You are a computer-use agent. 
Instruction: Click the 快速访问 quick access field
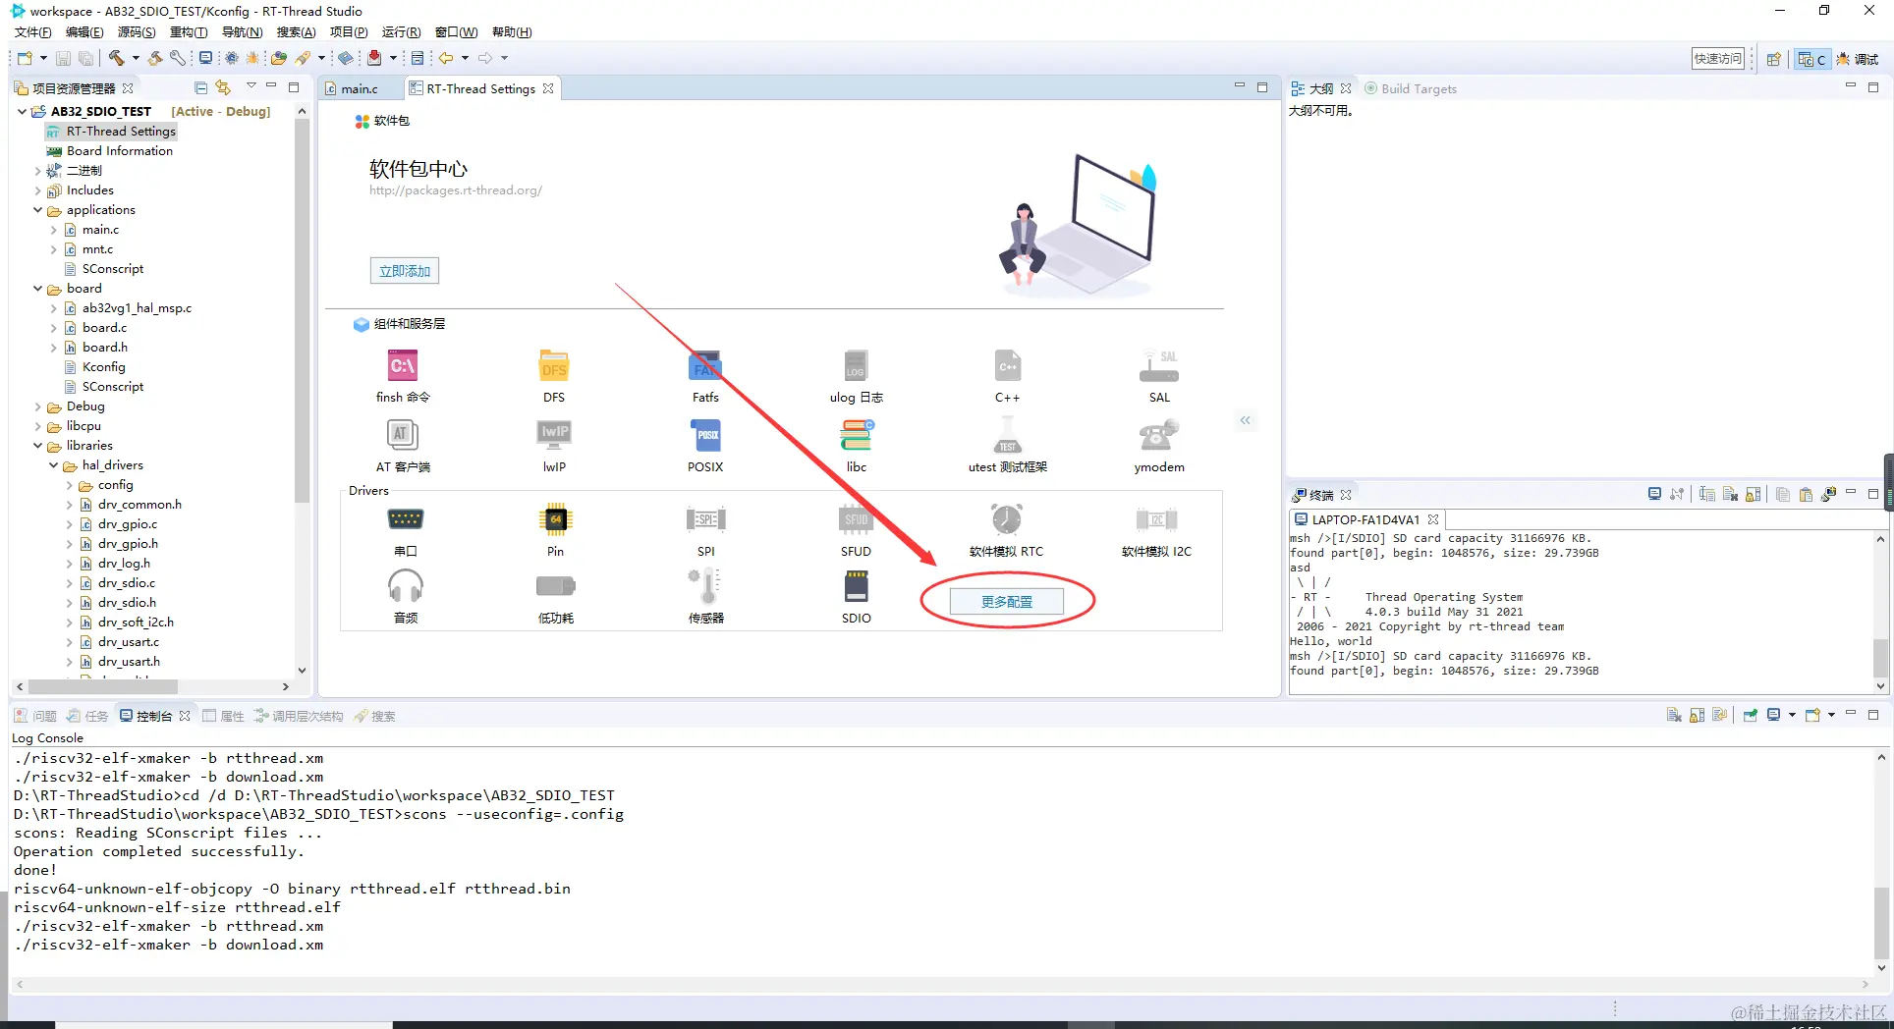[x=1718, y=59]
